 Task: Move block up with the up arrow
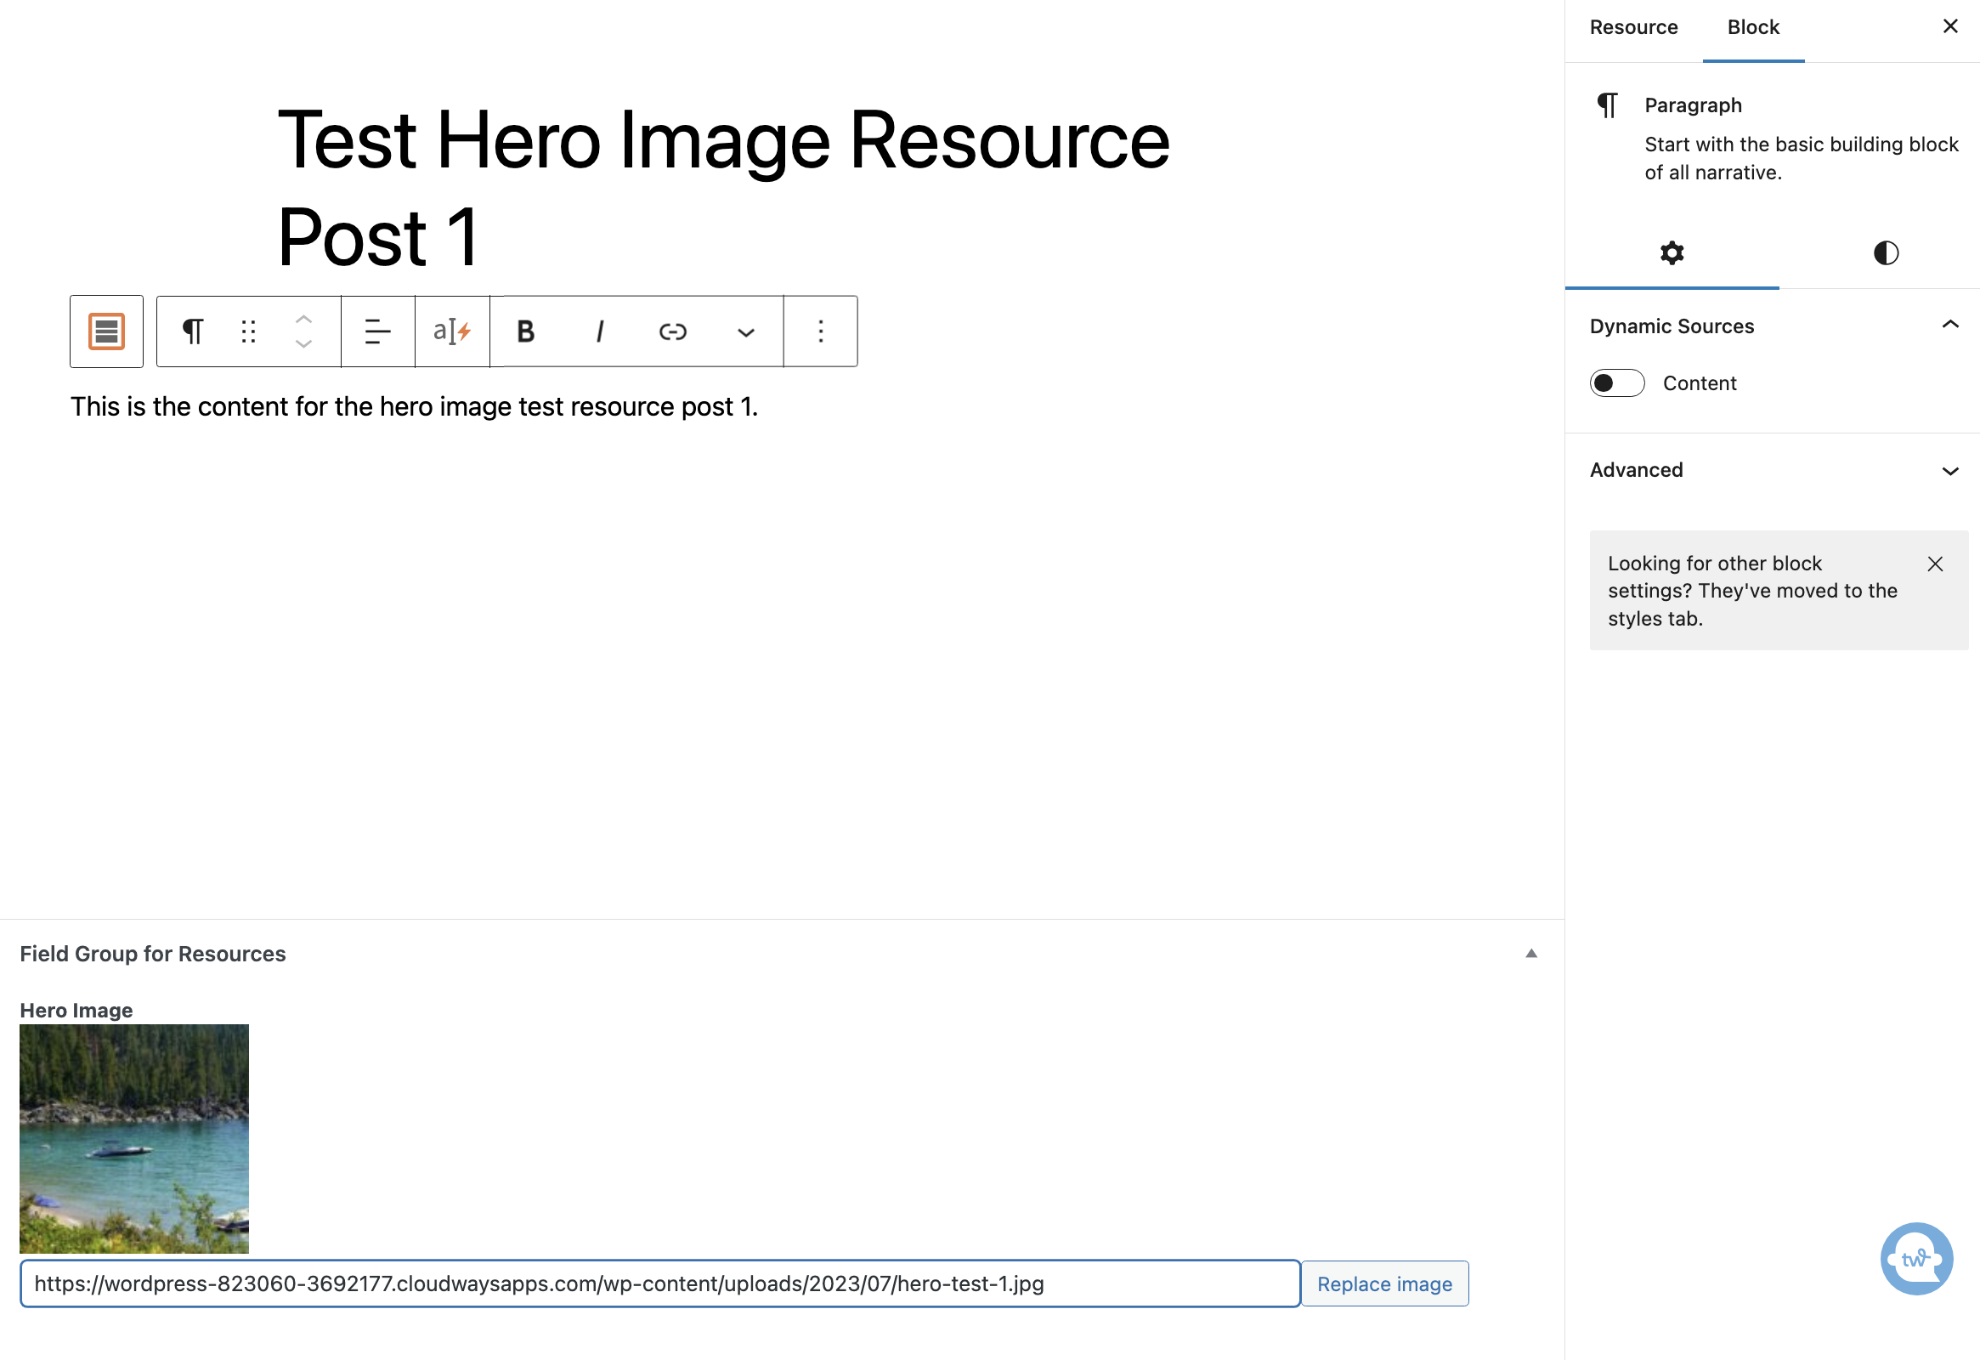coord(303,319)
